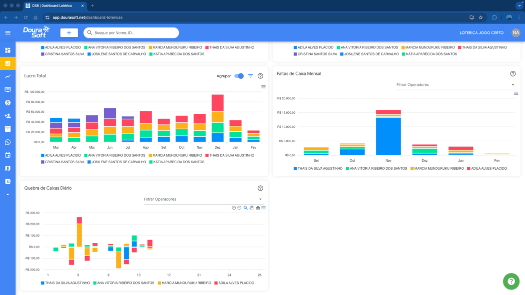The height and width of the screenshot is (295, 525).
Task: Click zoom-in plus icon on Quebra de Caixas chart
Action: (x=234, y=208)
